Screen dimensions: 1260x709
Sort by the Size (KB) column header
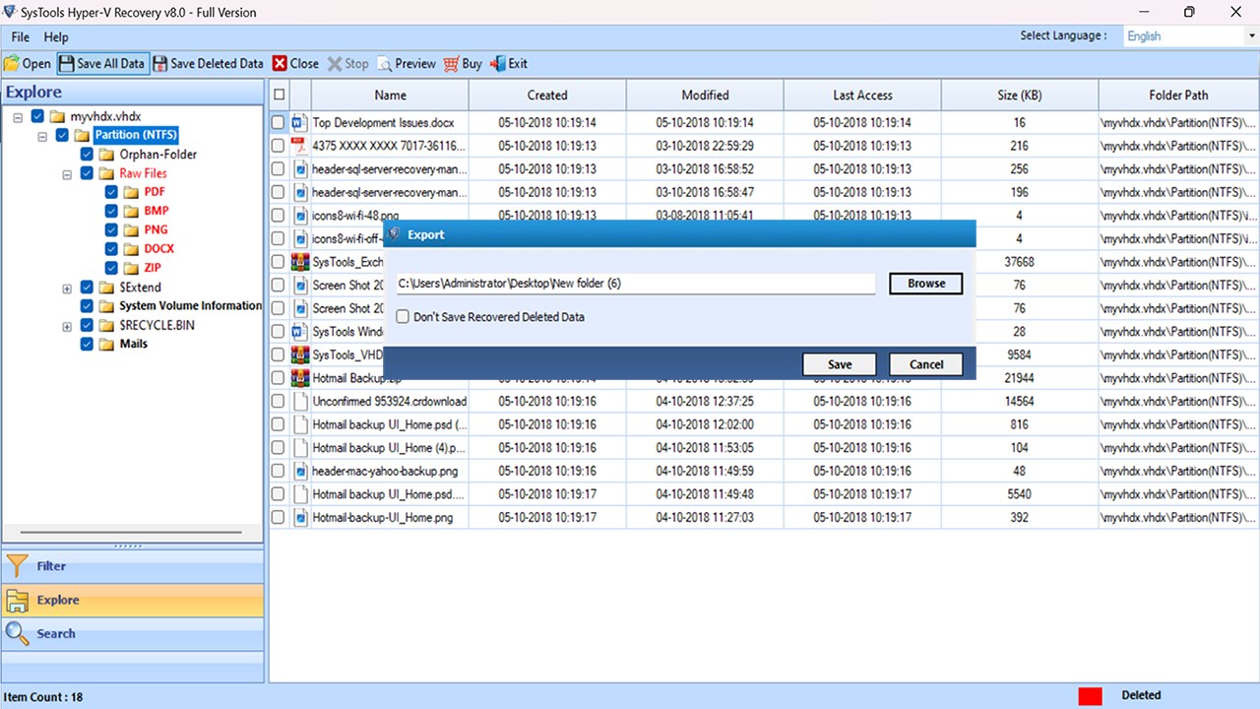click(1019, 96)
